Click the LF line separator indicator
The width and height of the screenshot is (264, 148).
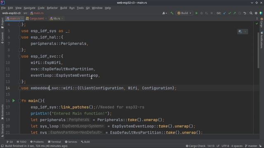218,146
